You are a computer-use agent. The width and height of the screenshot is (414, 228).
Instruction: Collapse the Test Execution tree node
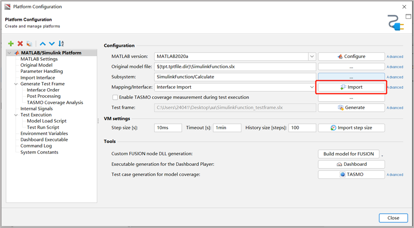pyautogui.click(x=16, y=115)
